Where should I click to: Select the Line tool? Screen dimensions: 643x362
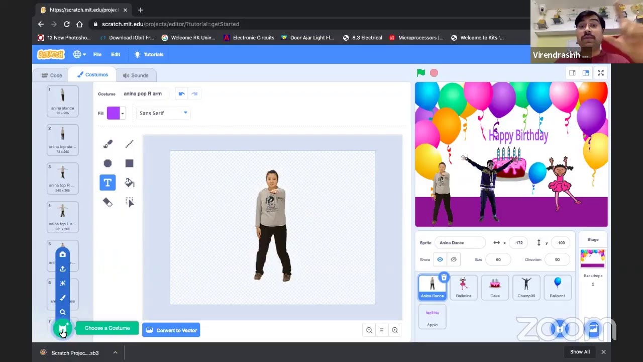[129, 144]
